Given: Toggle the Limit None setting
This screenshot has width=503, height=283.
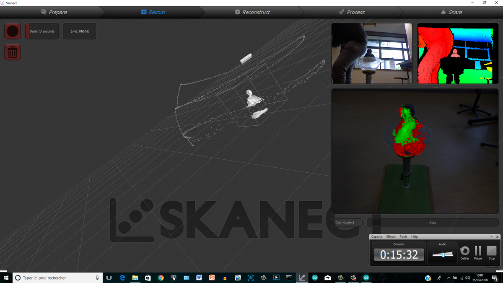Looking at the screenshot, I should pos(80,31).
